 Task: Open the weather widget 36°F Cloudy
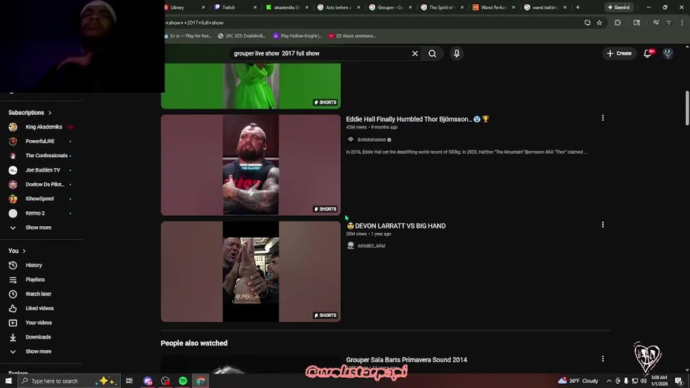coord(579,381)
